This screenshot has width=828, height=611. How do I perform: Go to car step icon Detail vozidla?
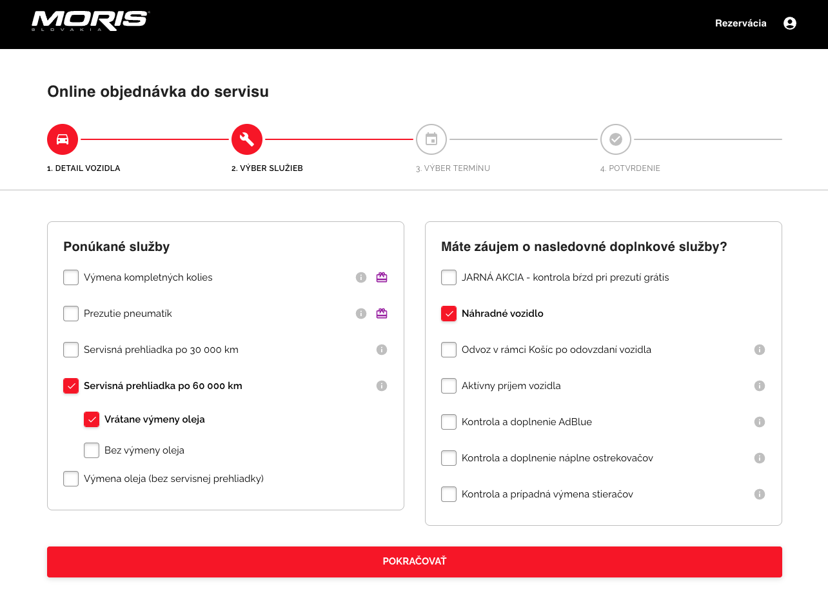[x=63, y=139]
